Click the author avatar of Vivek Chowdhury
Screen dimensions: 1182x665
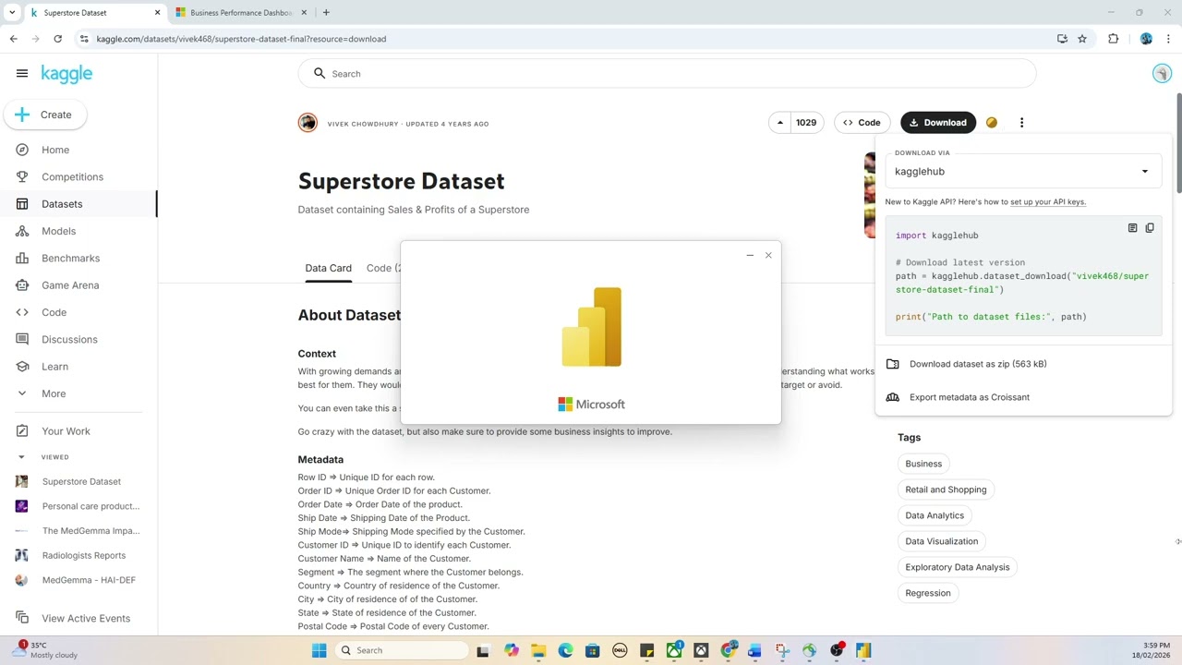308,123
